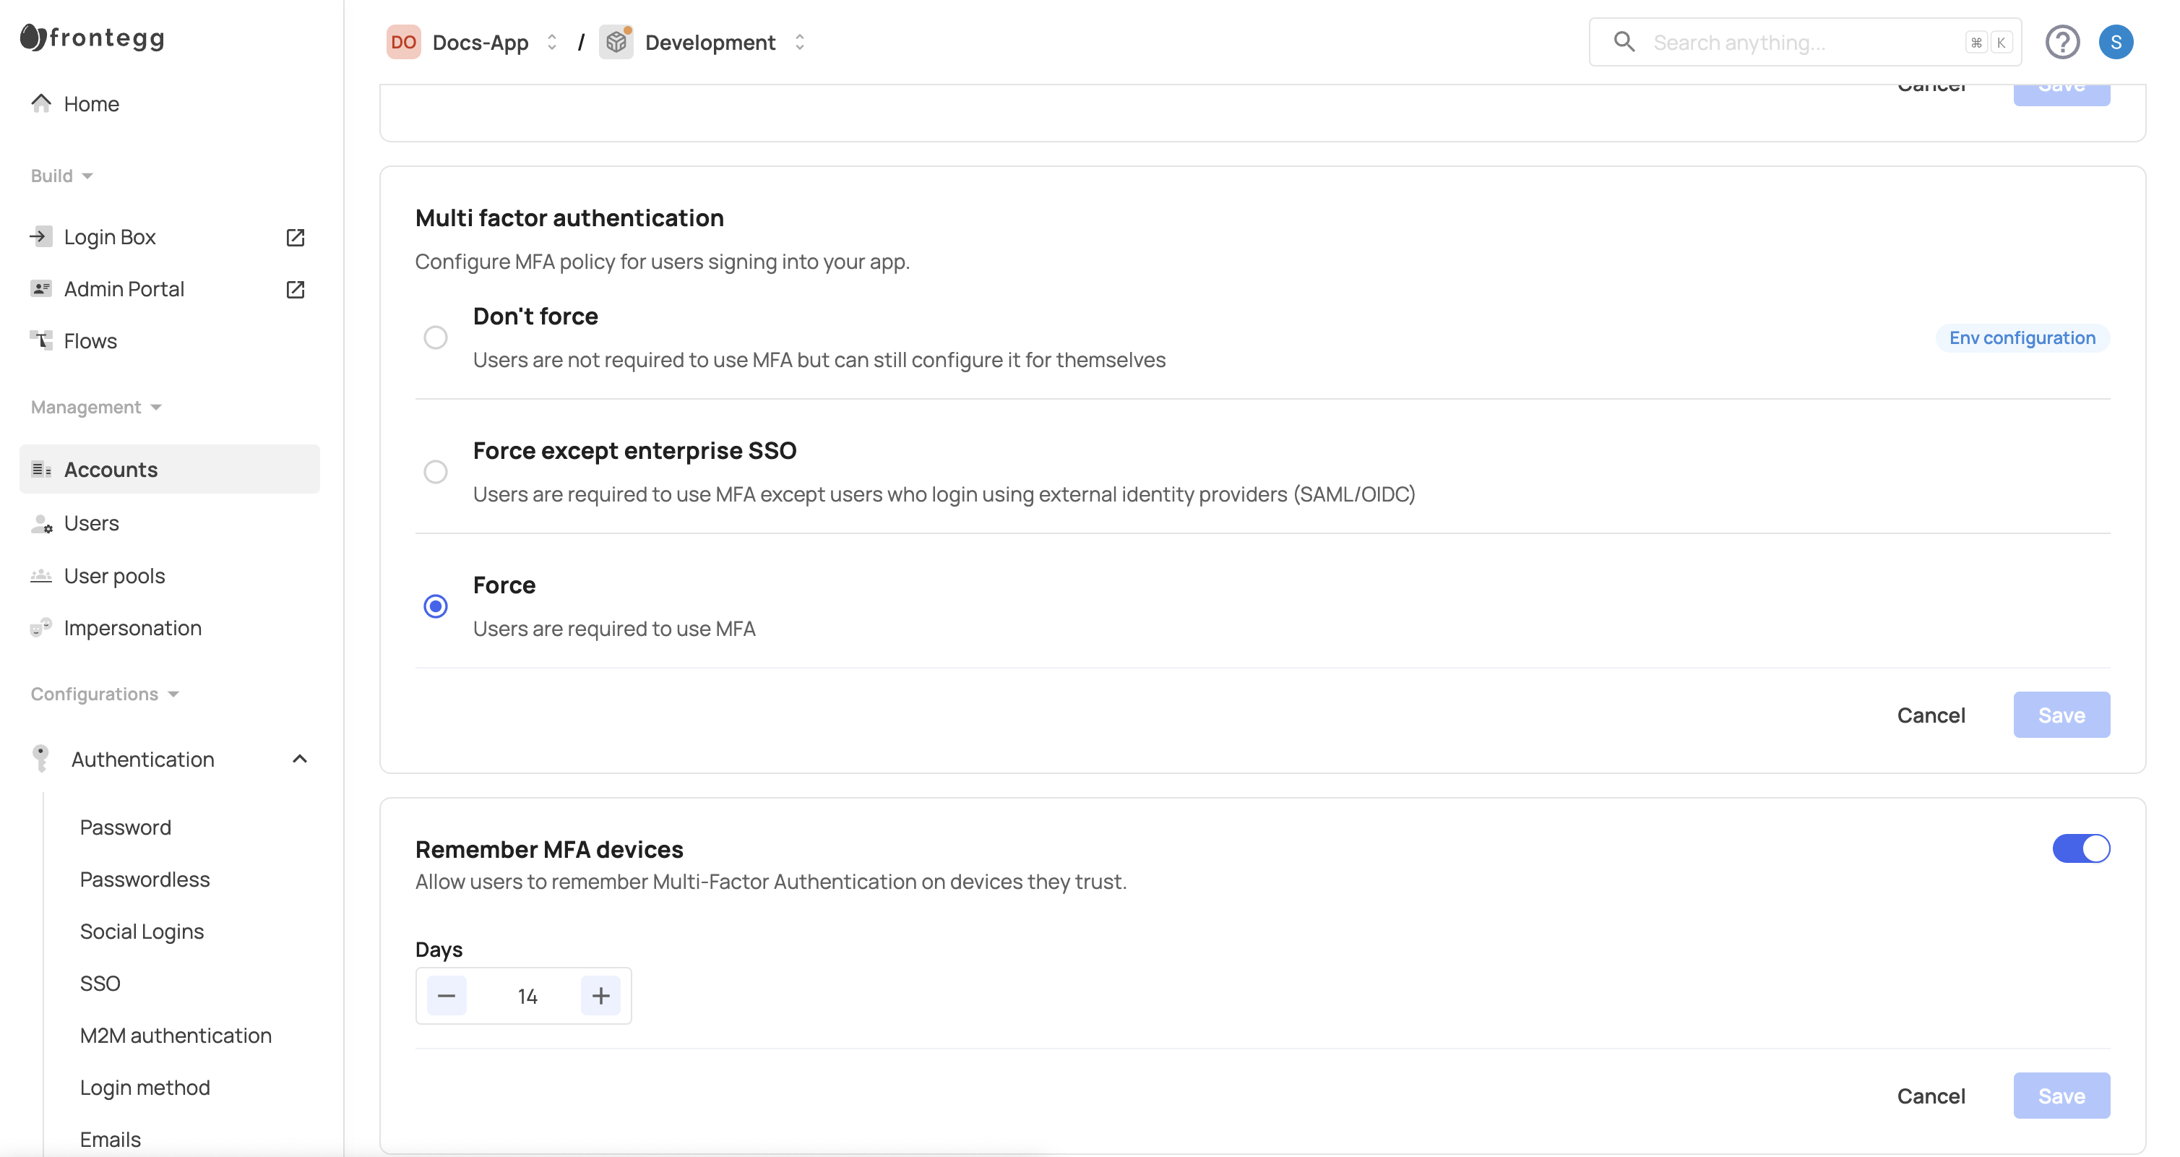
Task: Disable Remember MFA devices toggle
Action: 2080,848
